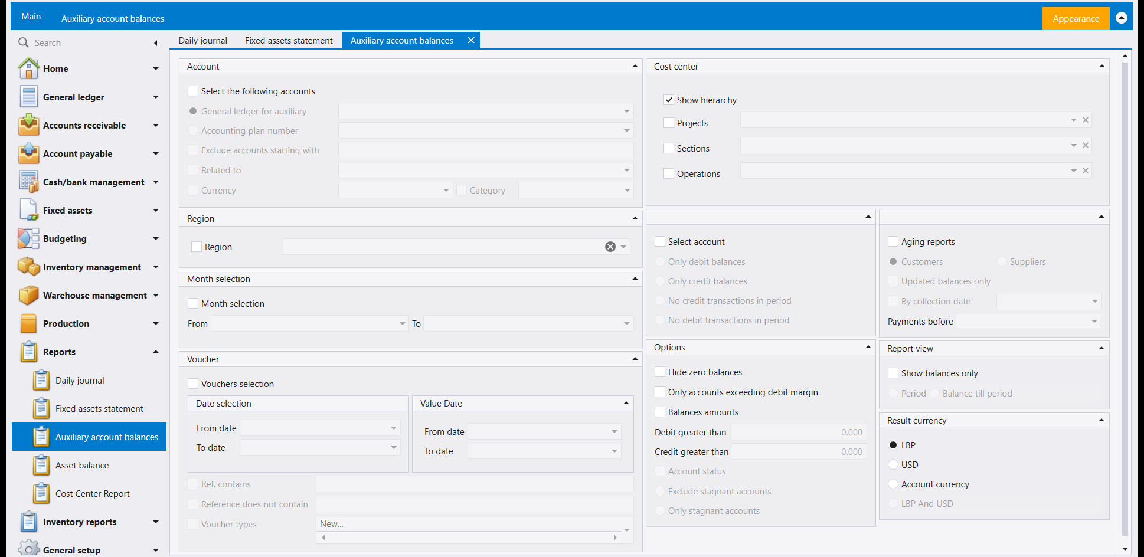This screenshot has height=557, width=1144.
Task: Switch to the Daily journal tab
Action: 202,40
